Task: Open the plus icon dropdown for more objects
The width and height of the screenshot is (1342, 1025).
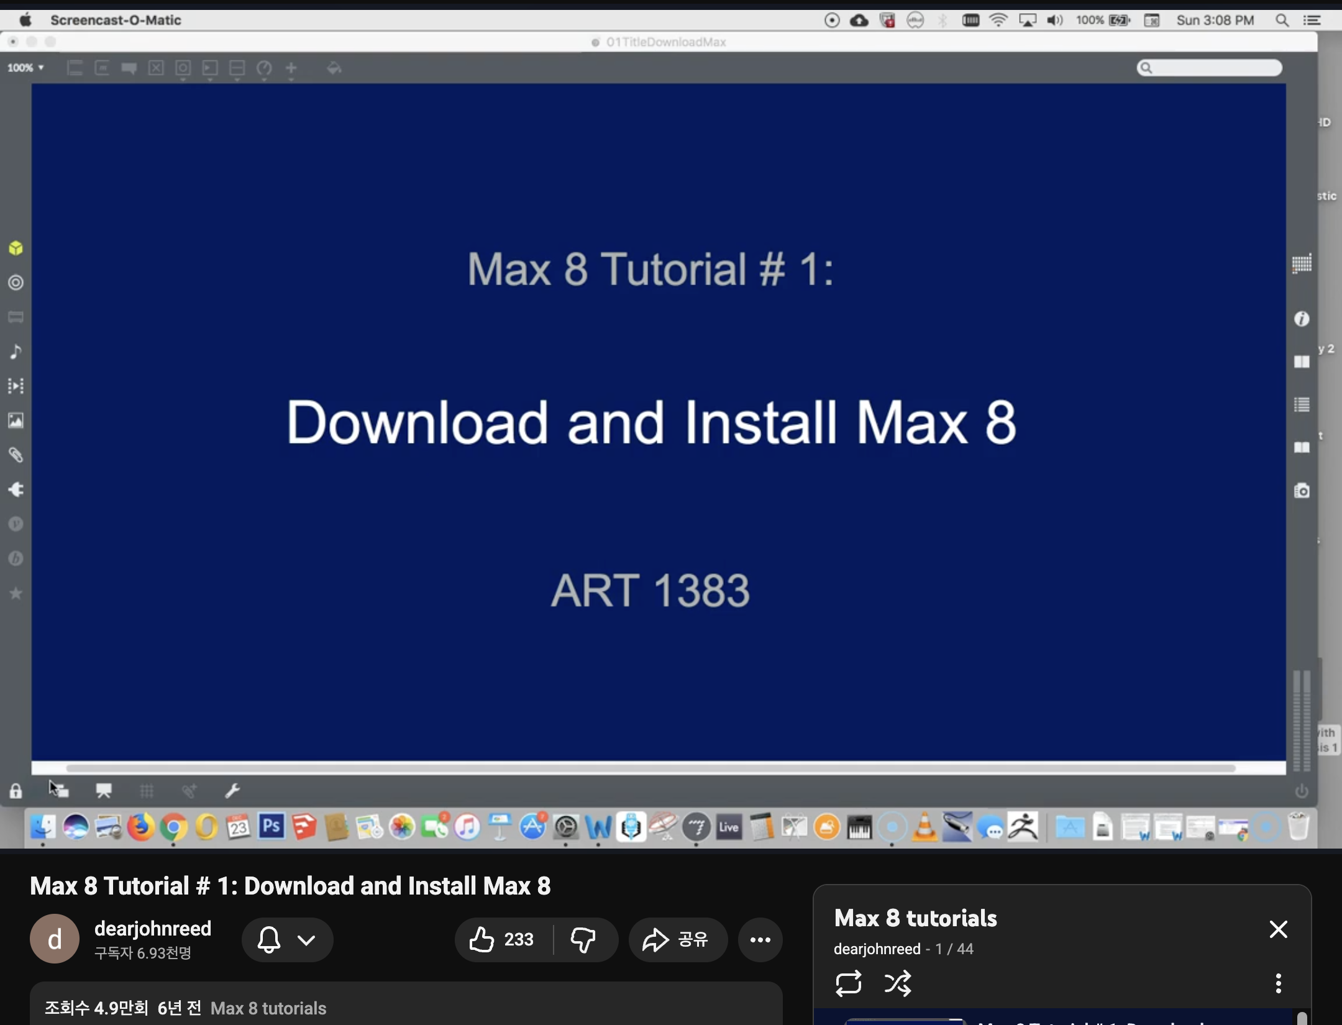Action: point(291,69)
